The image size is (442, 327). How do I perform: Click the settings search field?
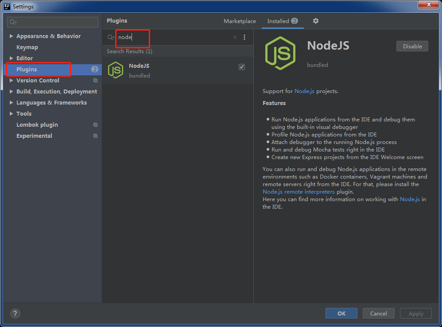coord(53,22)
